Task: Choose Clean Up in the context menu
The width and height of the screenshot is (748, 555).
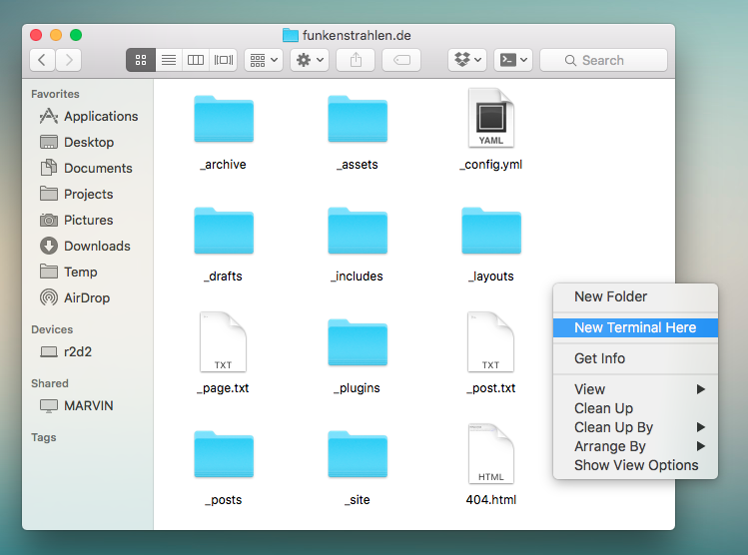Action: (x=635, y=408)
